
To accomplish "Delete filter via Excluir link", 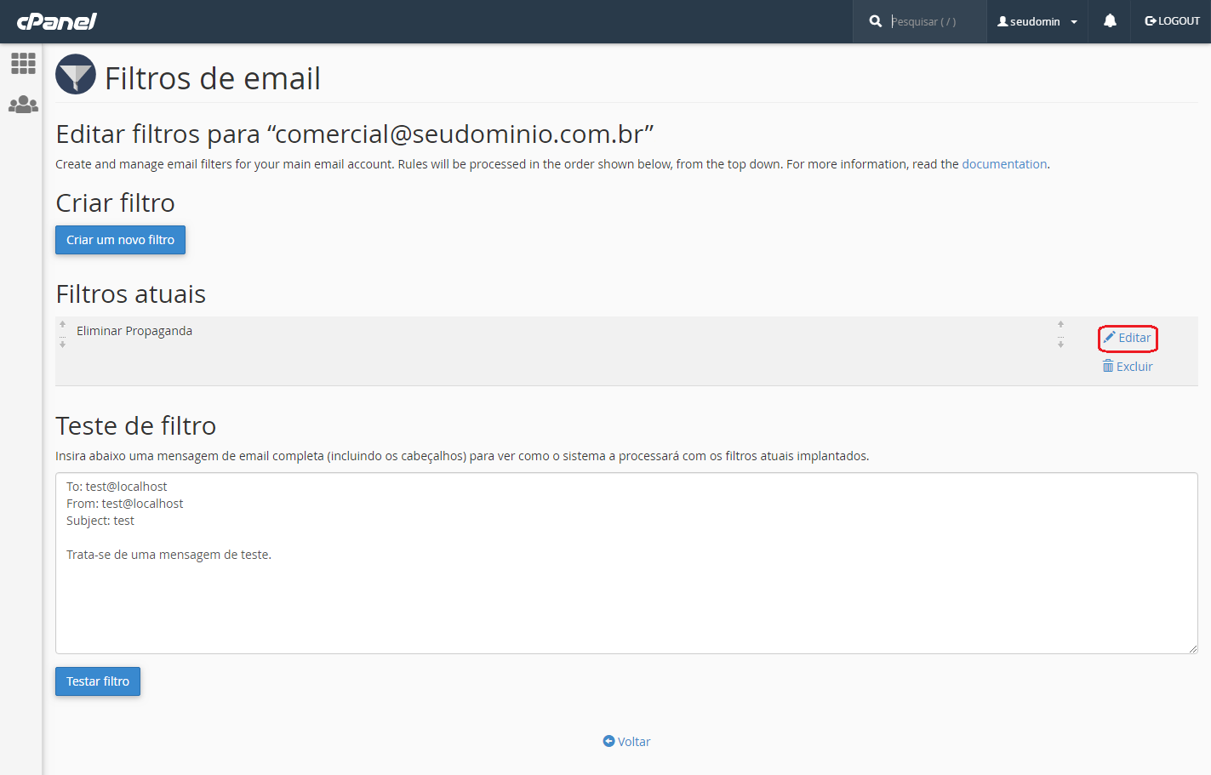I will (1128, 367).
